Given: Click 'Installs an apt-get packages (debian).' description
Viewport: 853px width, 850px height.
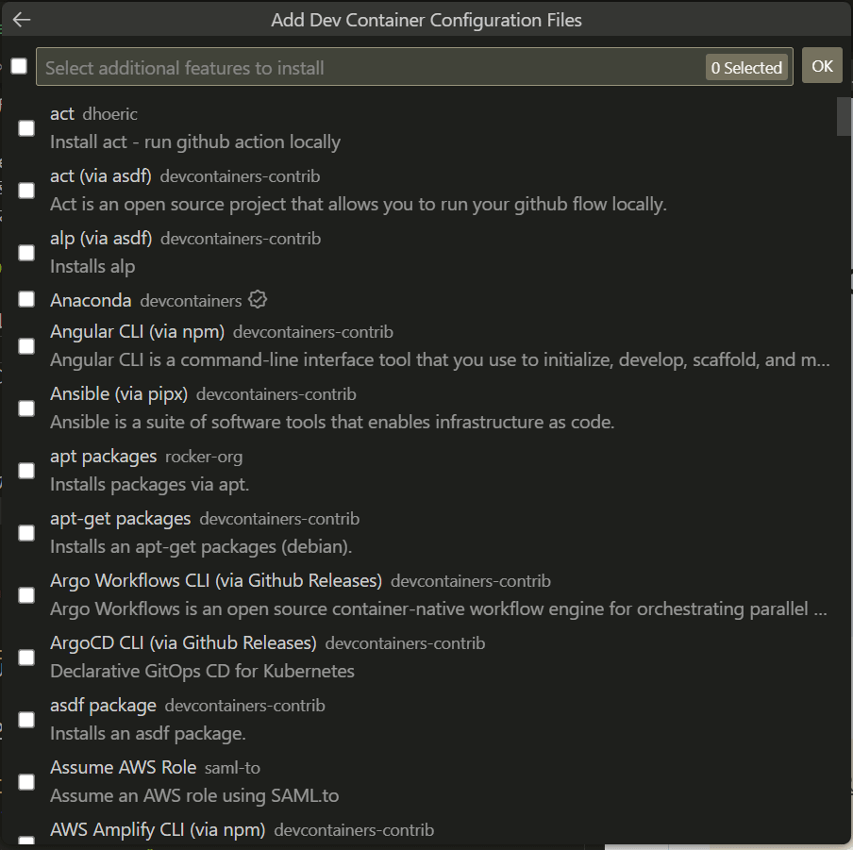Looking at the screenshot, I should [x=201, y=546].
